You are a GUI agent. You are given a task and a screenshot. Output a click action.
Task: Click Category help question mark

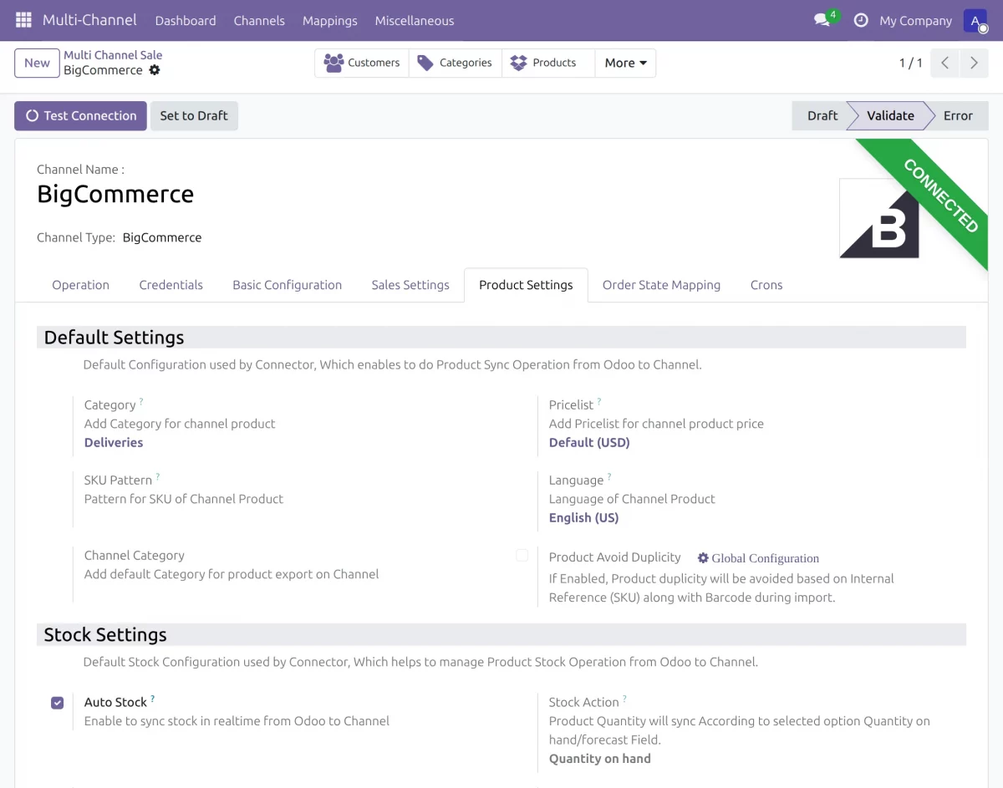click(x=141, y=402)
